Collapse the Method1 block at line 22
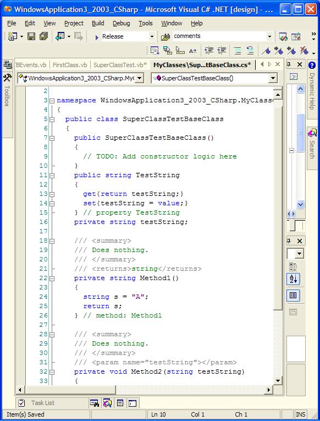 point(52,278)
